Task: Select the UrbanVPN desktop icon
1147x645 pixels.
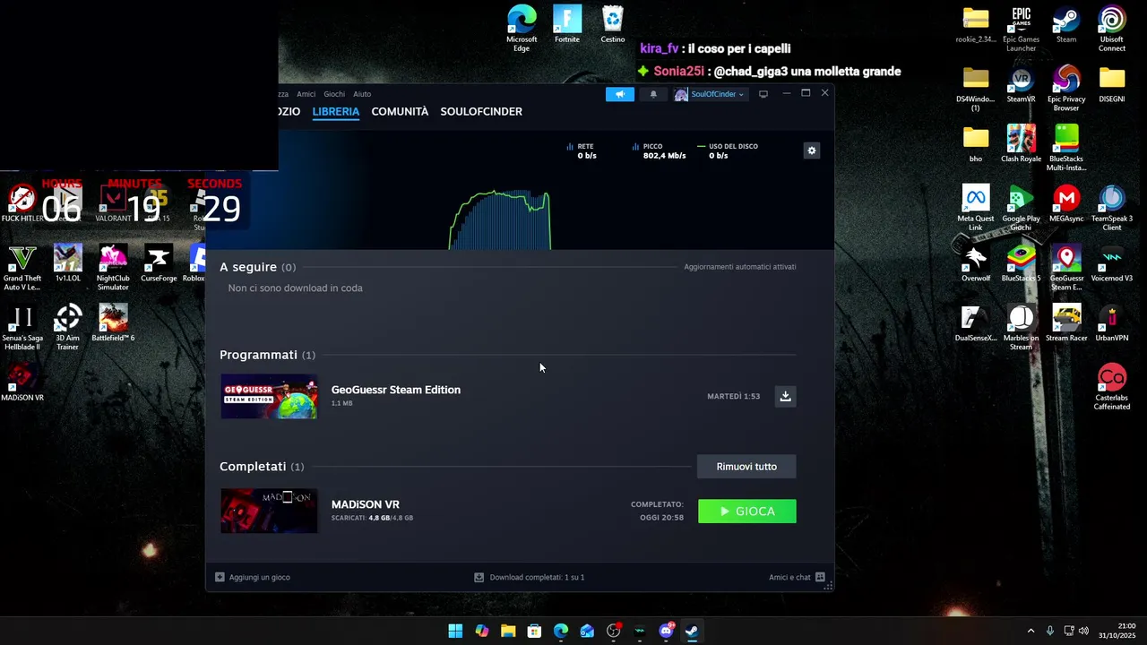Action: pos(1112,323)
